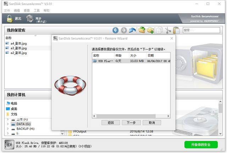Click the wizard horizontal scrollbar left arrow
This screenshot has height=153, width=227.
(x=94, y=116)
